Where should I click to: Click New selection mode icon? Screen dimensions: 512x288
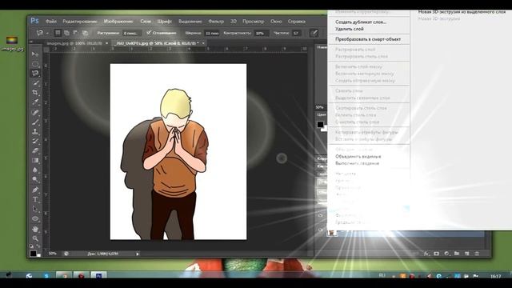click(x=58, y=33)
